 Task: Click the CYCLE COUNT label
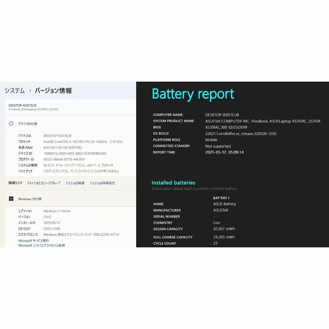[x=165, y=243]
